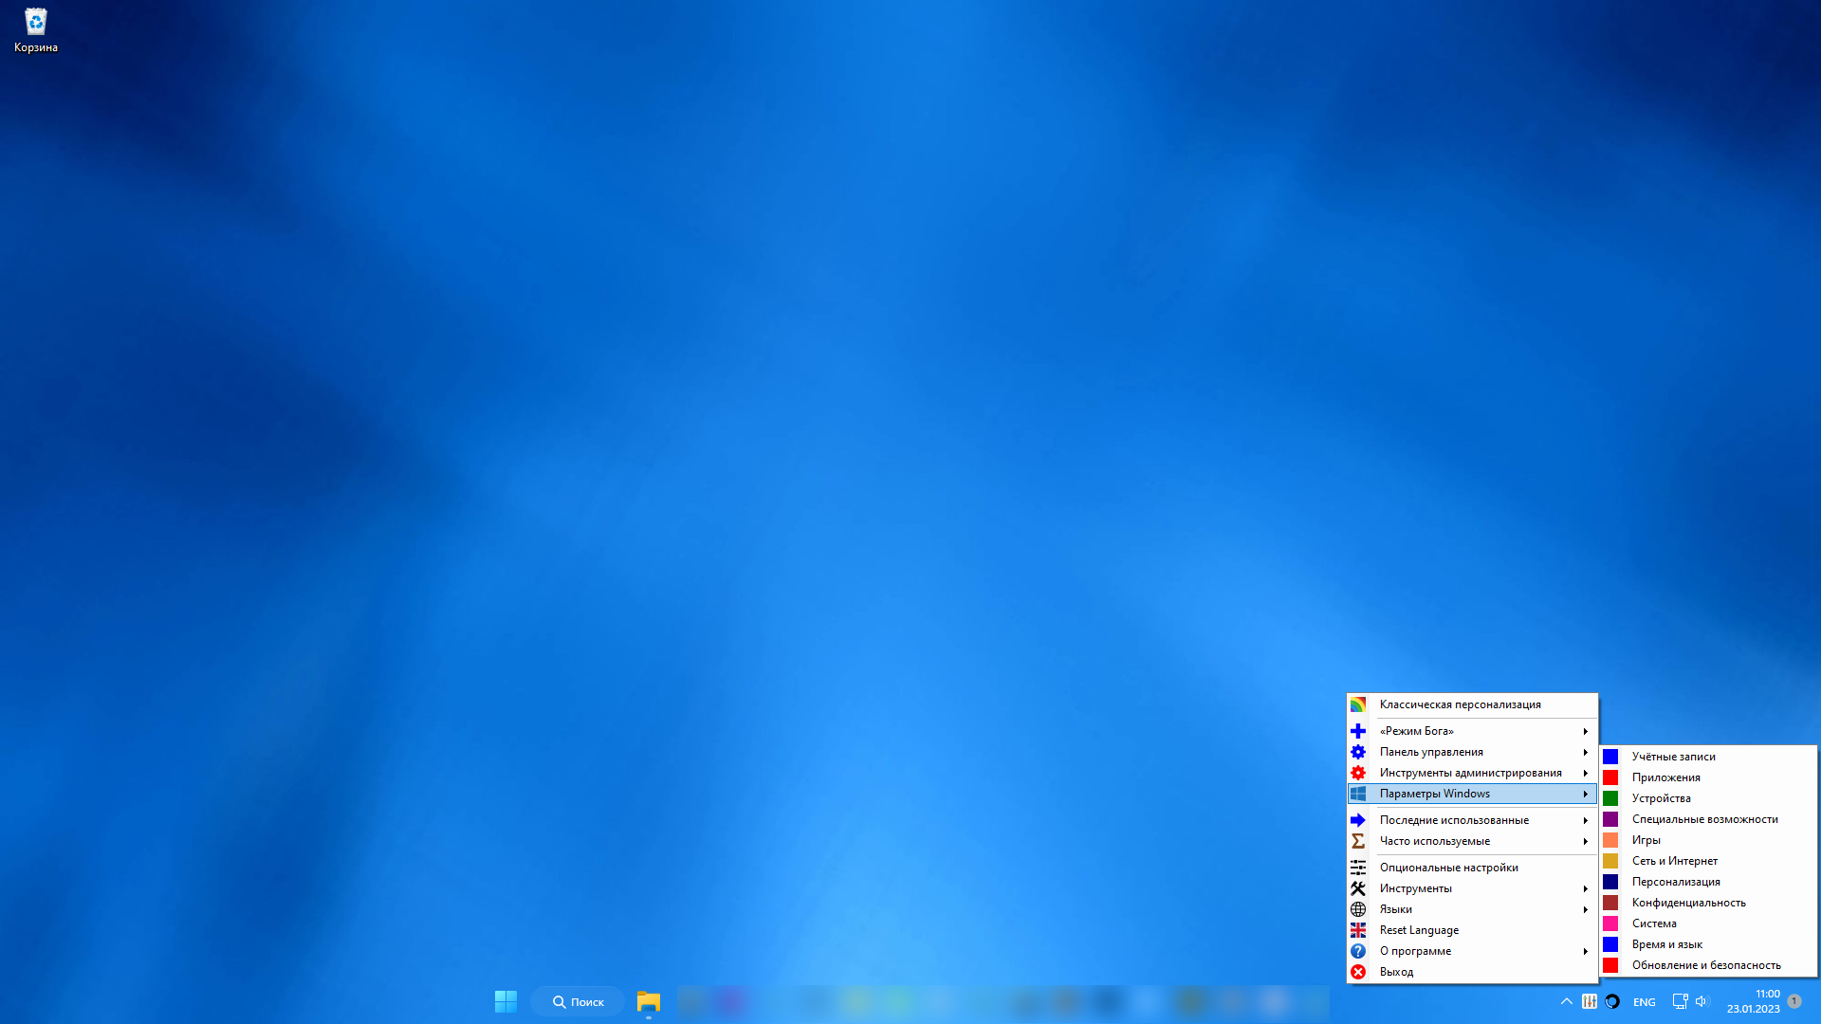
Task: Open Система submenu text
Action: coord(1654,923)
